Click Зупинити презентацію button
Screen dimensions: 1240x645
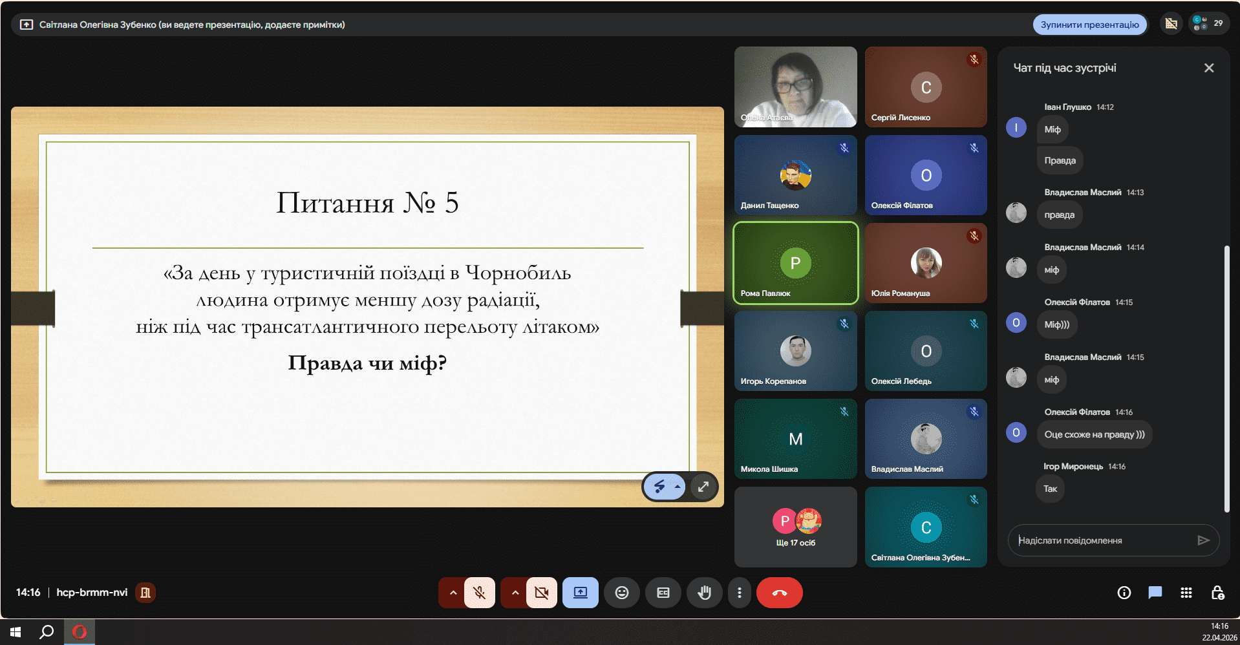tap(1089, 25)
